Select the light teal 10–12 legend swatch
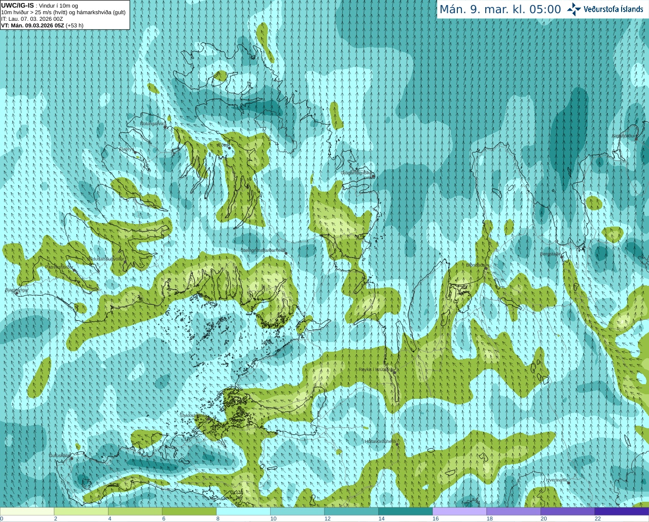Viewport: 649px width, 522px height. [297, 511]
